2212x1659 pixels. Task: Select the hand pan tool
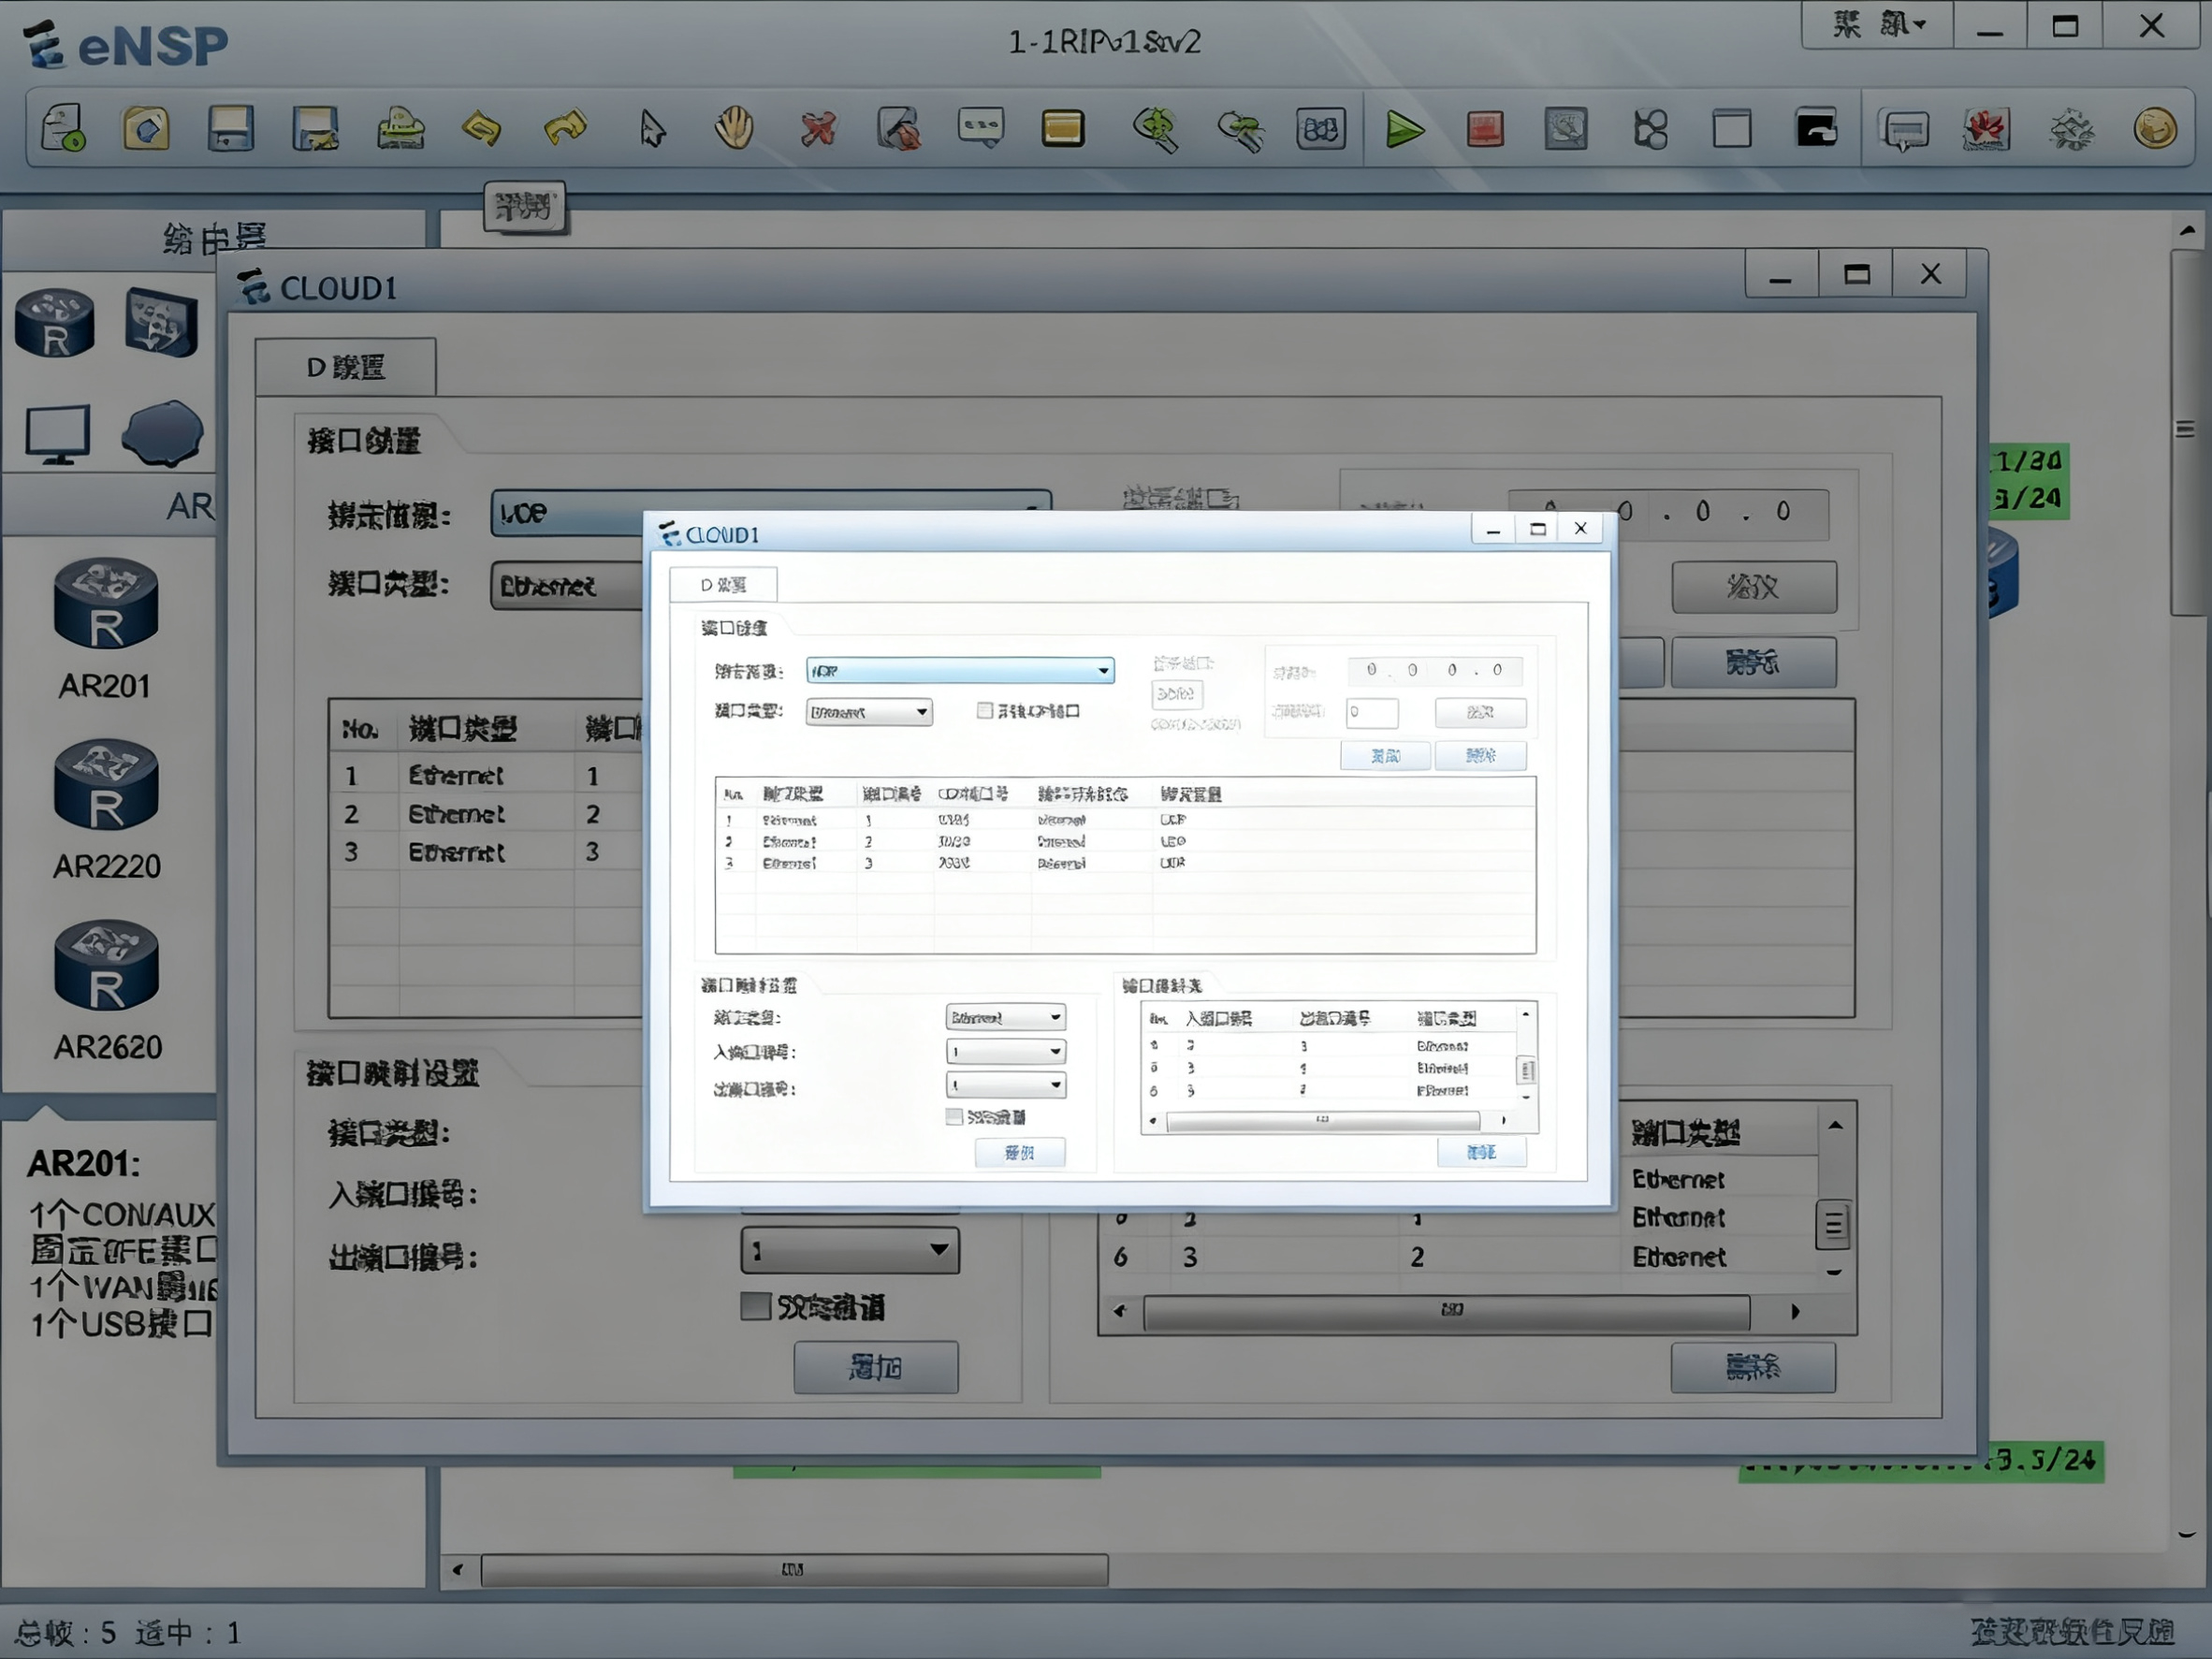pos(734,129)
